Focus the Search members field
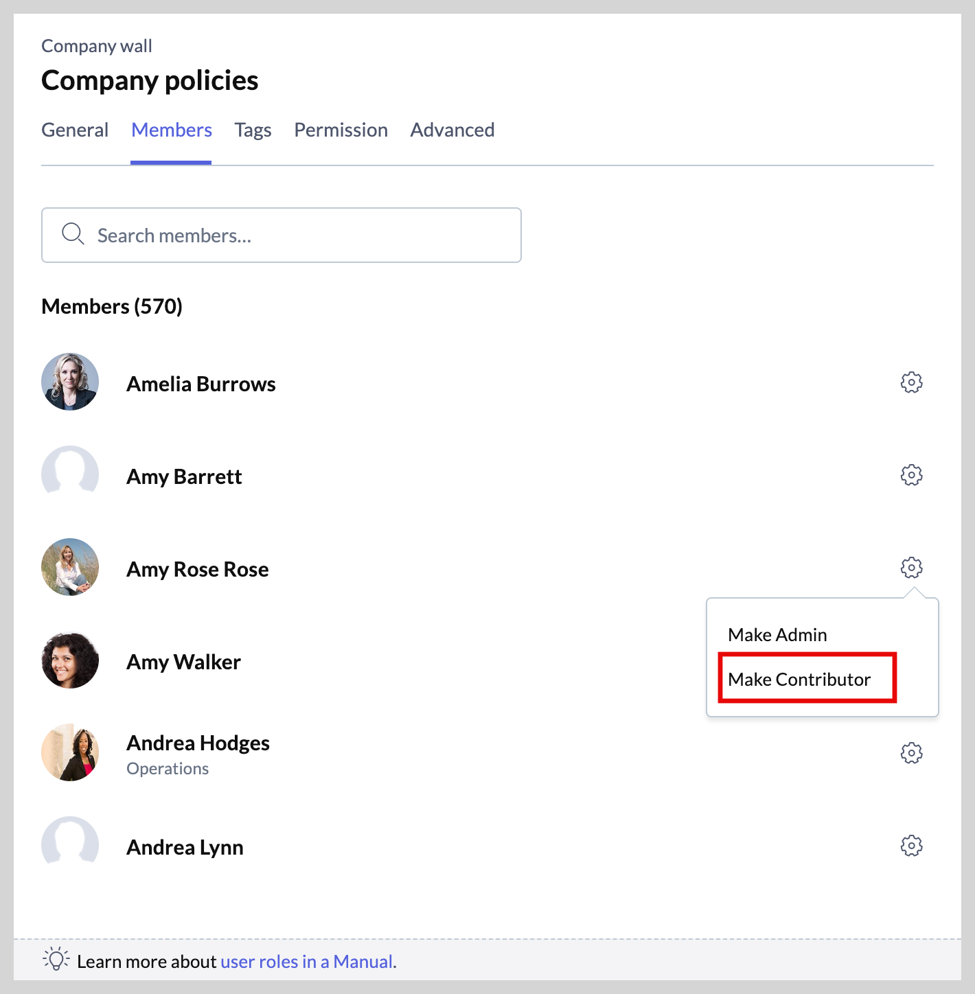This screenshot has height=994, width=975. tap(282, 235)
